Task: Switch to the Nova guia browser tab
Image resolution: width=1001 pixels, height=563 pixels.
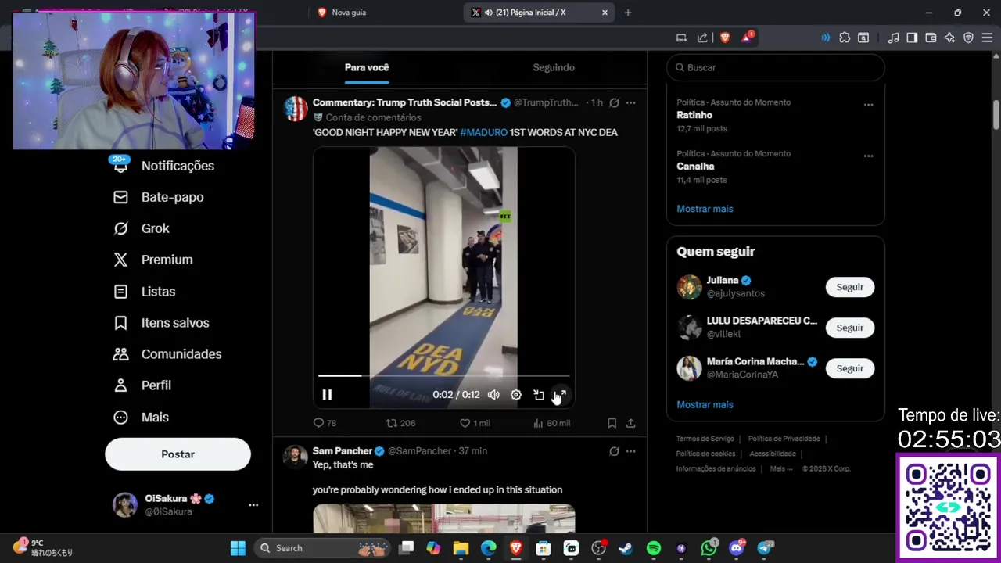Action: pos(348,13)
